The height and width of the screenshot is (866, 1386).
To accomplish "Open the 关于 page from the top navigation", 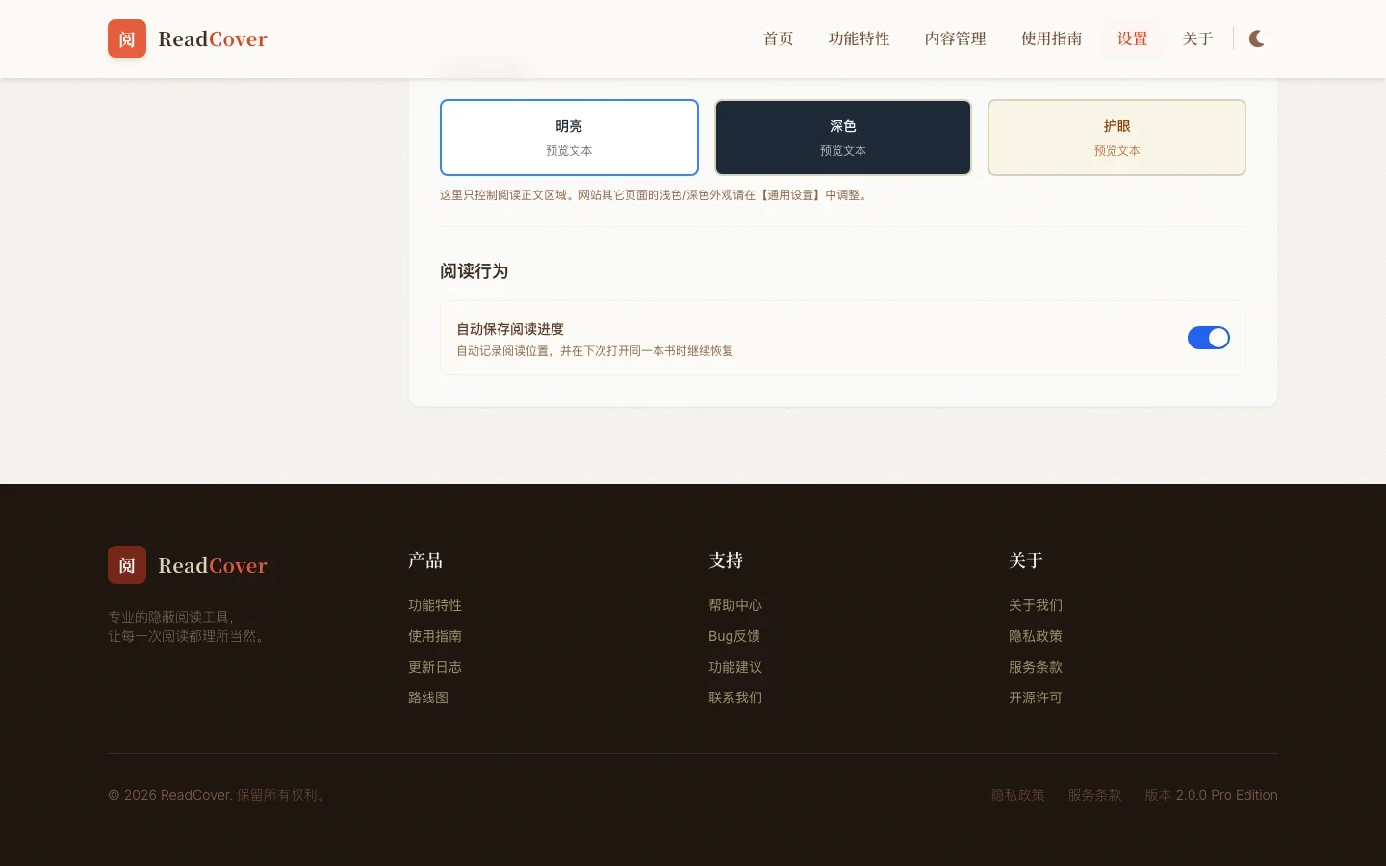I will click(1198, 38).
